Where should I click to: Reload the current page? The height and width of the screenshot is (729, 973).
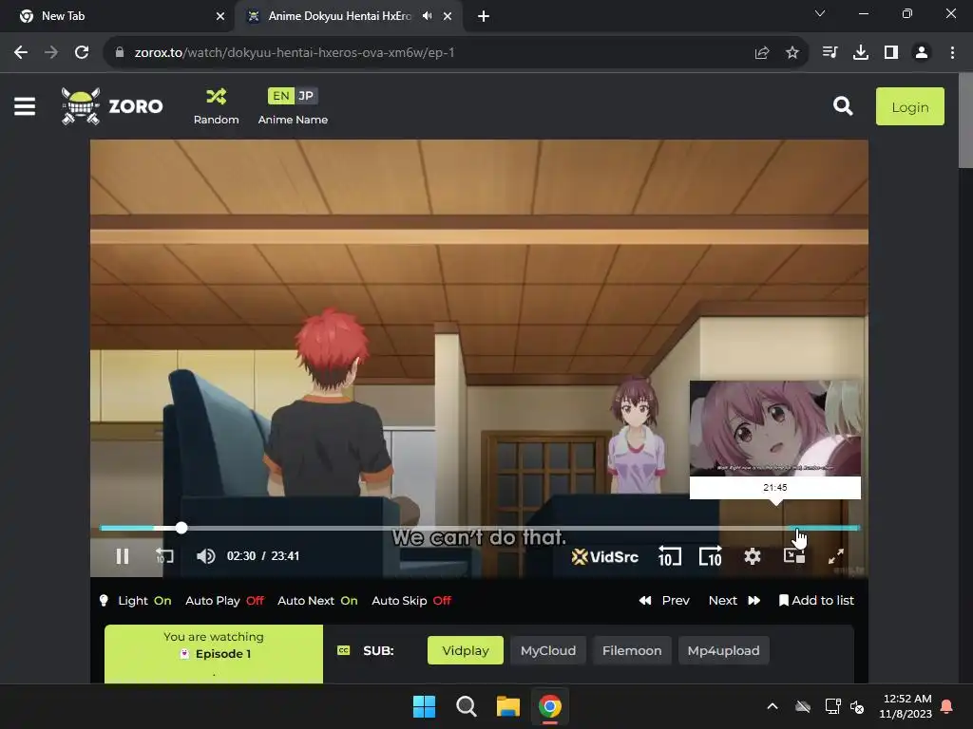[x=82, y=53]
